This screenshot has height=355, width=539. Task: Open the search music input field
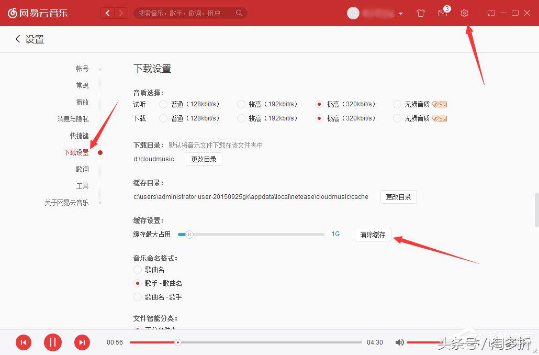188,13
